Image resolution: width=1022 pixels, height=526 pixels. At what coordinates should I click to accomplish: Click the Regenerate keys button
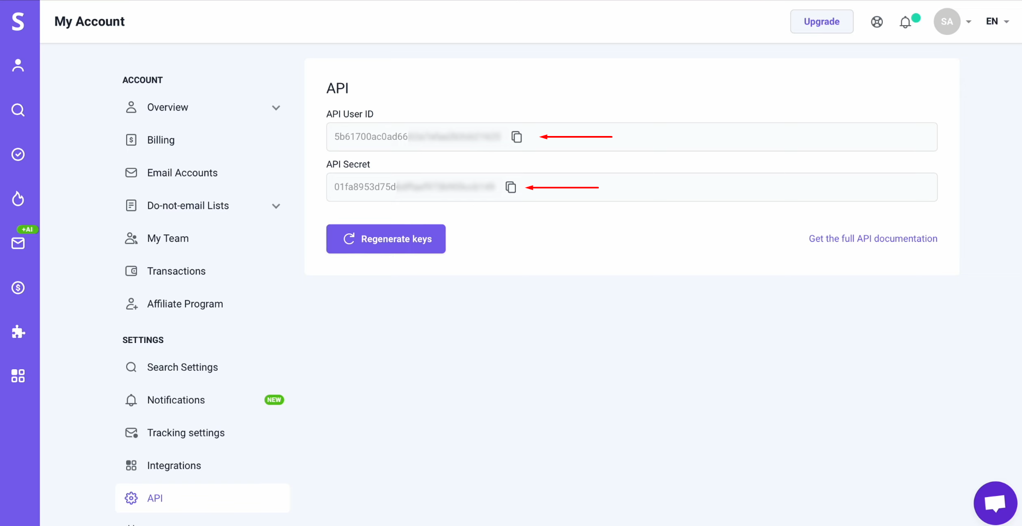(x=385, y=239)
